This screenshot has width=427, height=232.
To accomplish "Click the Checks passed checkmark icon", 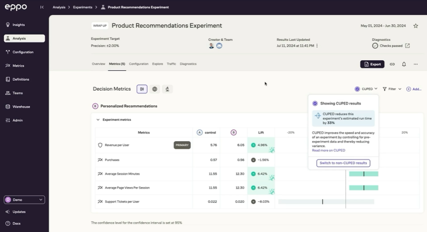I will (x=375, y=46).
